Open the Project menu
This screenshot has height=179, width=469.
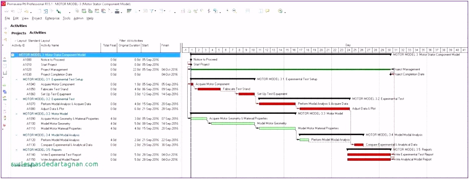37,18
